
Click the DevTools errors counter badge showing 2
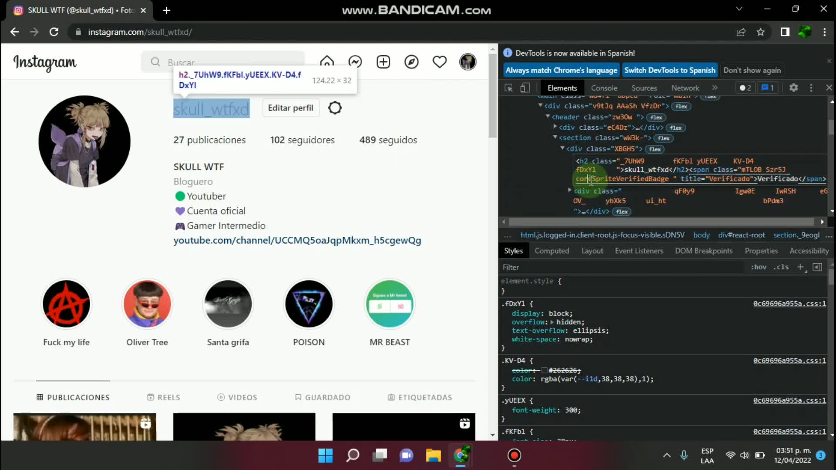[x=745, y=88]
